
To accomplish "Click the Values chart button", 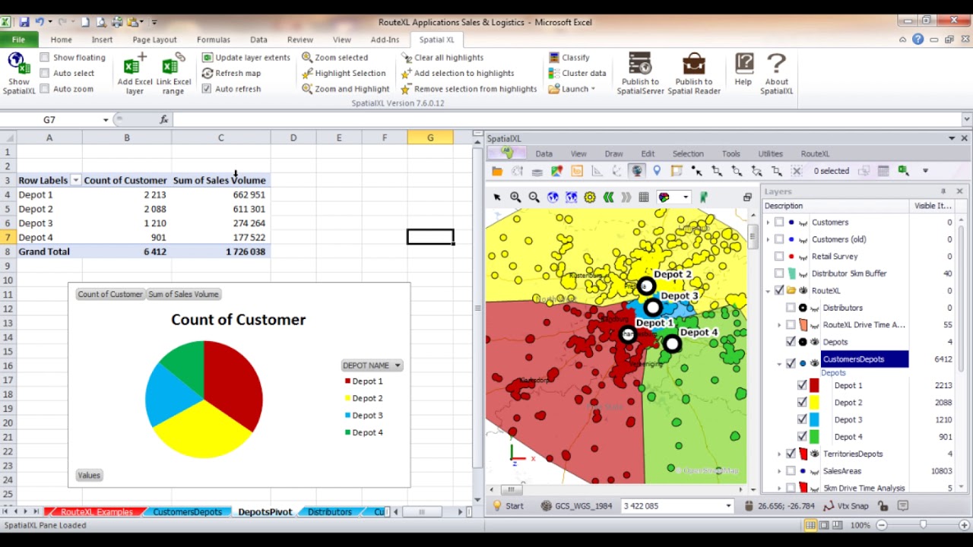I will (89, 476).
